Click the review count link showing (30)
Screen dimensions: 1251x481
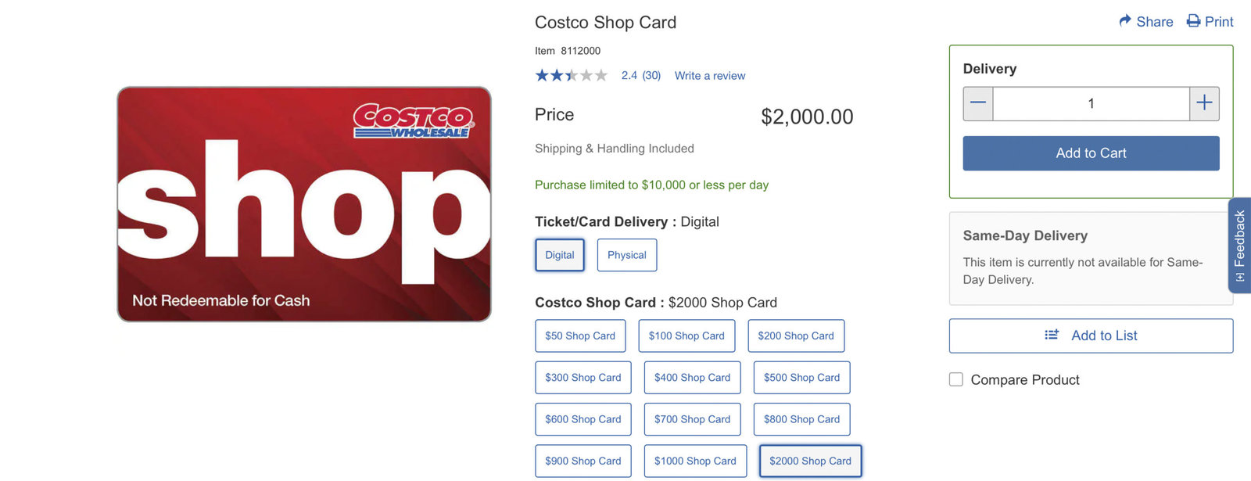click(651, 75)
